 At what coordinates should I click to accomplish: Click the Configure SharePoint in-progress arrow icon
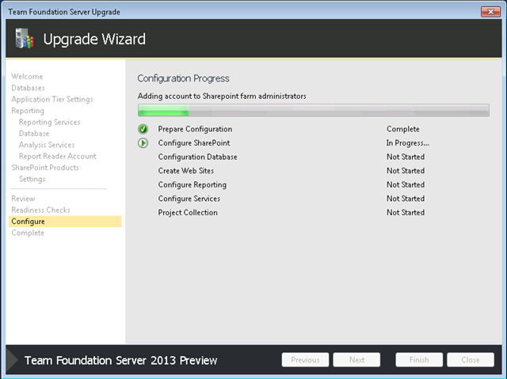coord(143,143)
